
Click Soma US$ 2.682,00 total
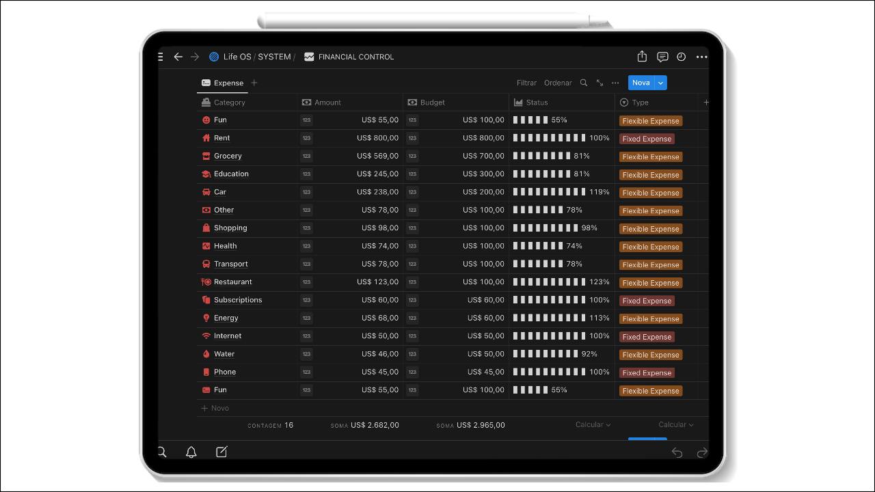[365, 425]
